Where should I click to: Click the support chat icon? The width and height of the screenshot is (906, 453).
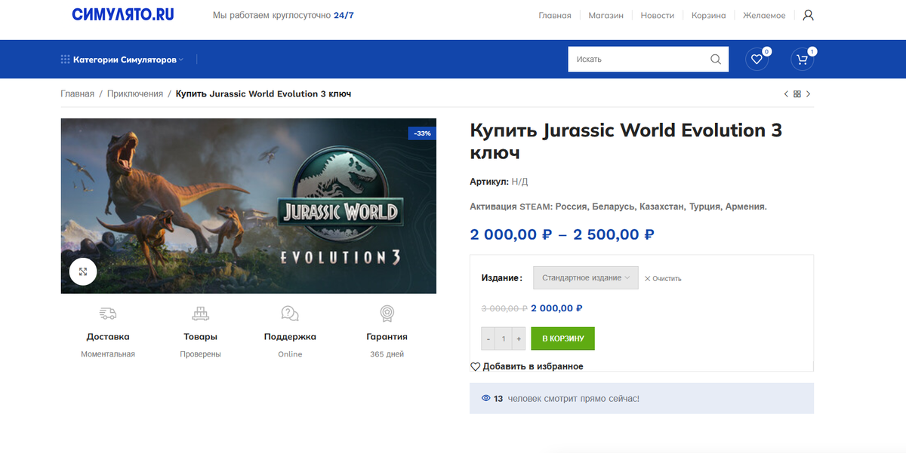pos(290,313)
